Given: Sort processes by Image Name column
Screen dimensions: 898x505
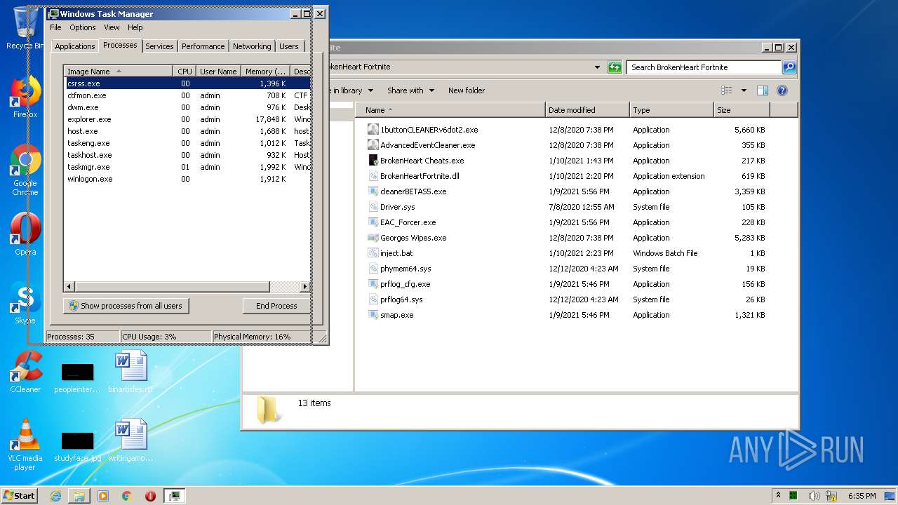Looking at the screenshot, I should pyautogui.click(x=119, y=71).
